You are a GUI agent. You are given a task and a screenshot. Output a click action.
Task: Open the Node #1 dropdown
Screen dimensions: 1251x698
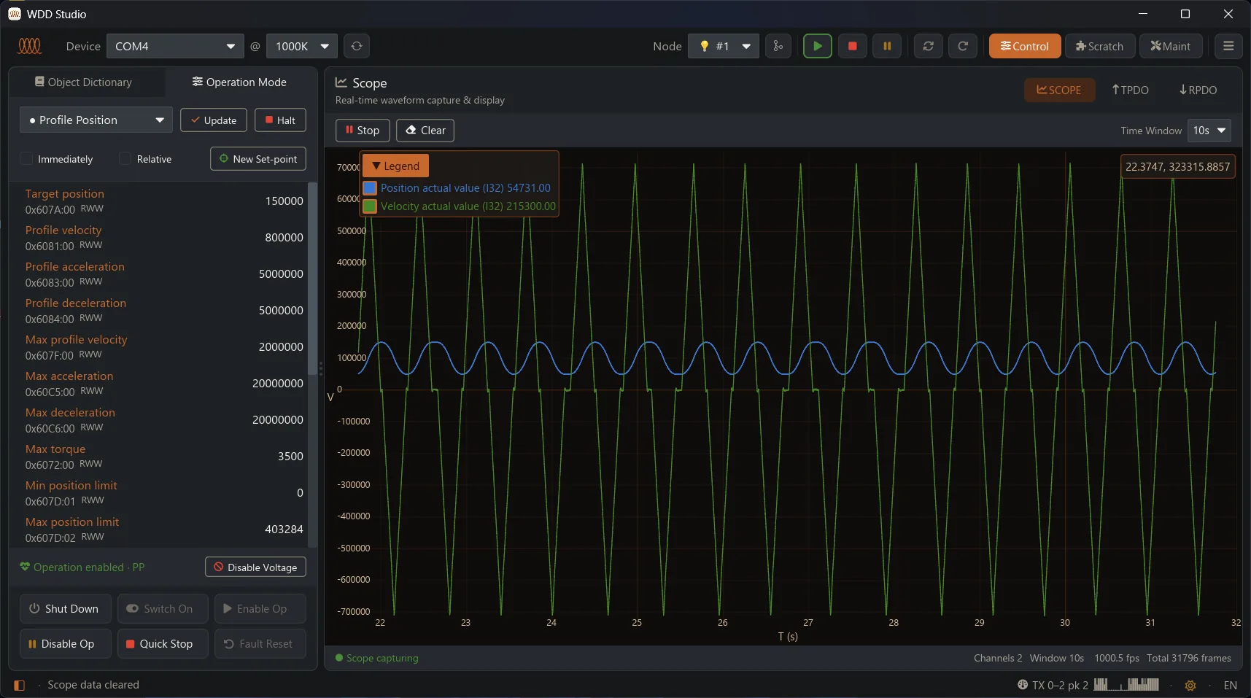[724, 46]
